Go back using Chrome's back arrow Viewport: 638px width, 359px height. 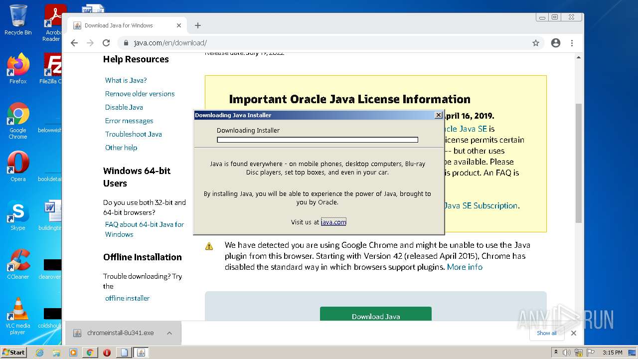pyautogui.click(x=74, y=43)
